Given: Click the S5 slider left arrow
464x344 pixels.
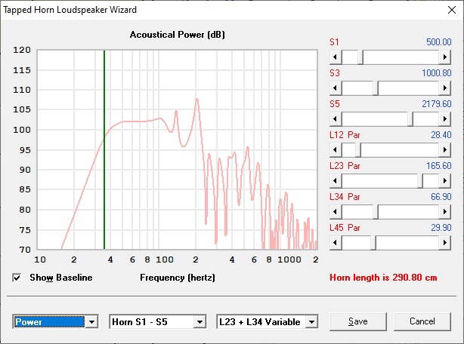Looking at the screenshot, I should click(336, 119).
